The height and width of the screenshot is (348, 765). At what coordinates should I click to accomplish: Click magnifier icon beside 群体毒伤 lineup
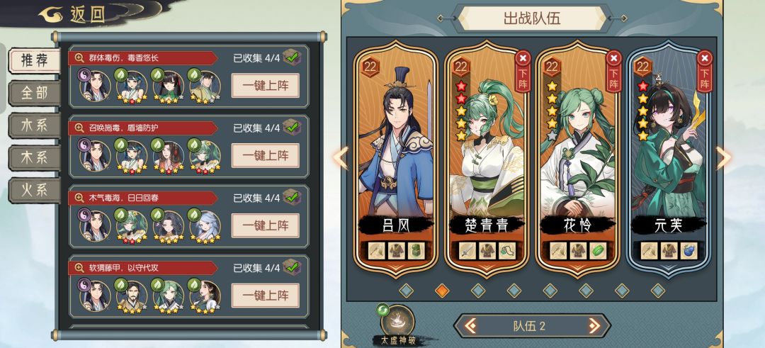[x=79, y=58]
